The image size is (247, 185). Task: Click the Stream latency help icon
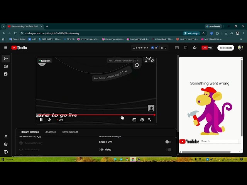pyautogui.click(x=39, y=136)
